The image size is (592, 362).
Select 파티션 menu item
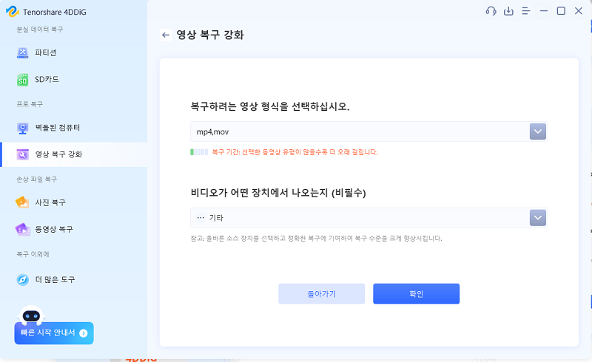tap(73, 52)
